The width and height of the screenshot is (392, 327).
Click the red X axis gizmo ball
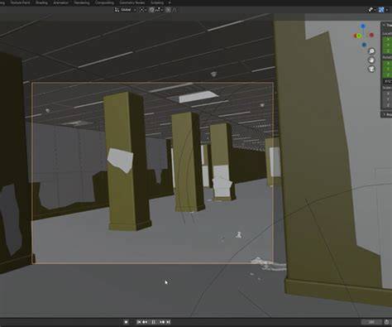click(371, 35)
